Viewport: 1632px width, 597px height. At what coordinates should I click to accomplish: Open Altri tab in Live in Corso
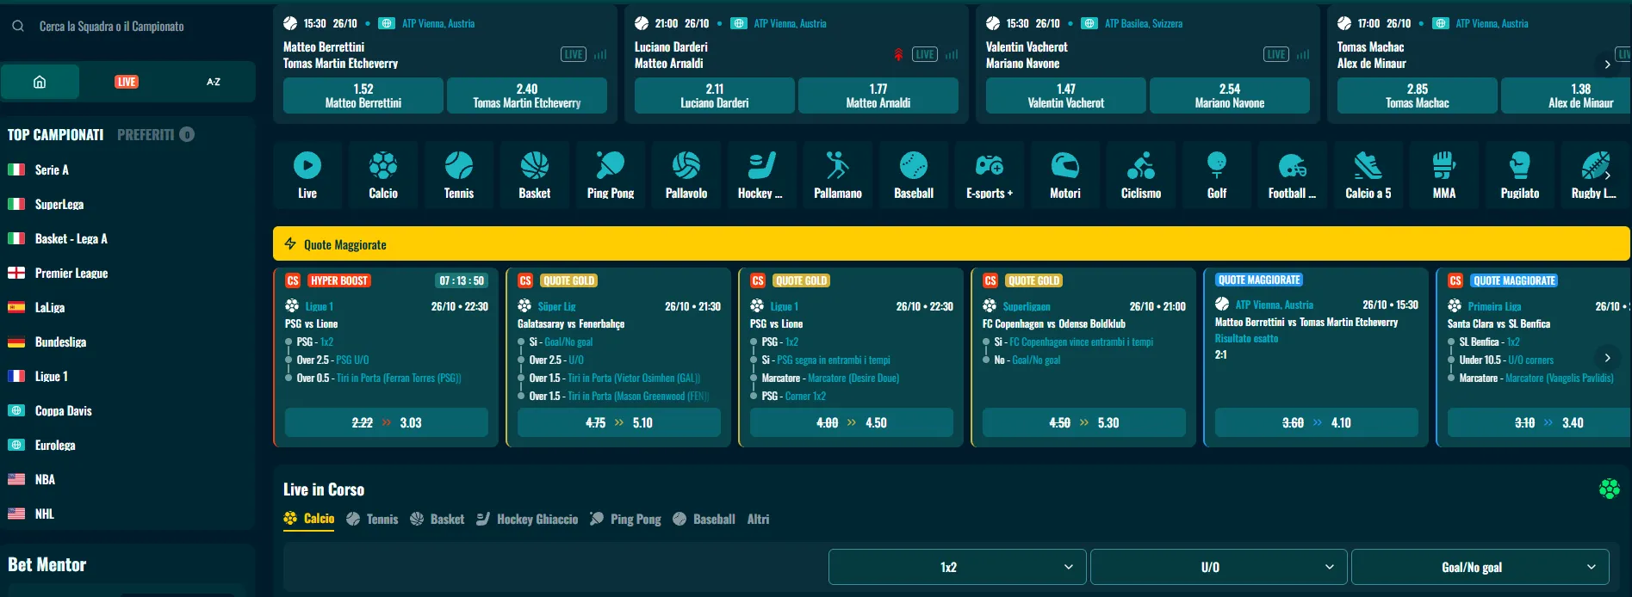coord(758,519)
